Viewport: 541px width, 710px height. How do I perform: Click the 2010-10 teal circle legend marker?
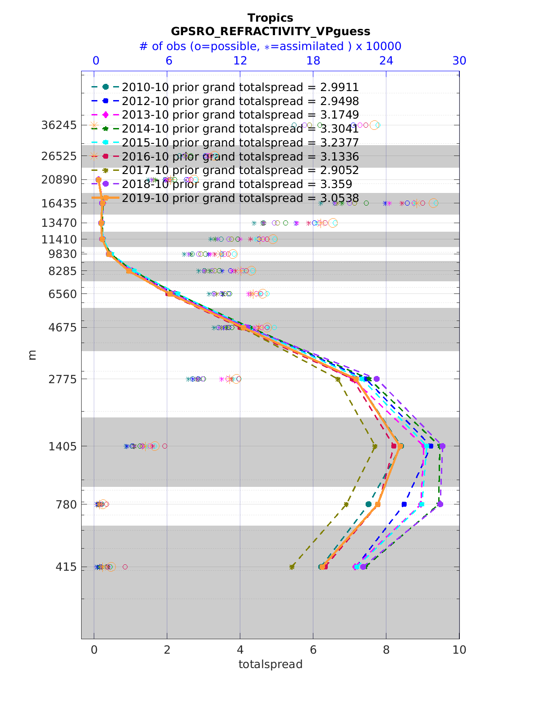(105, 87)
